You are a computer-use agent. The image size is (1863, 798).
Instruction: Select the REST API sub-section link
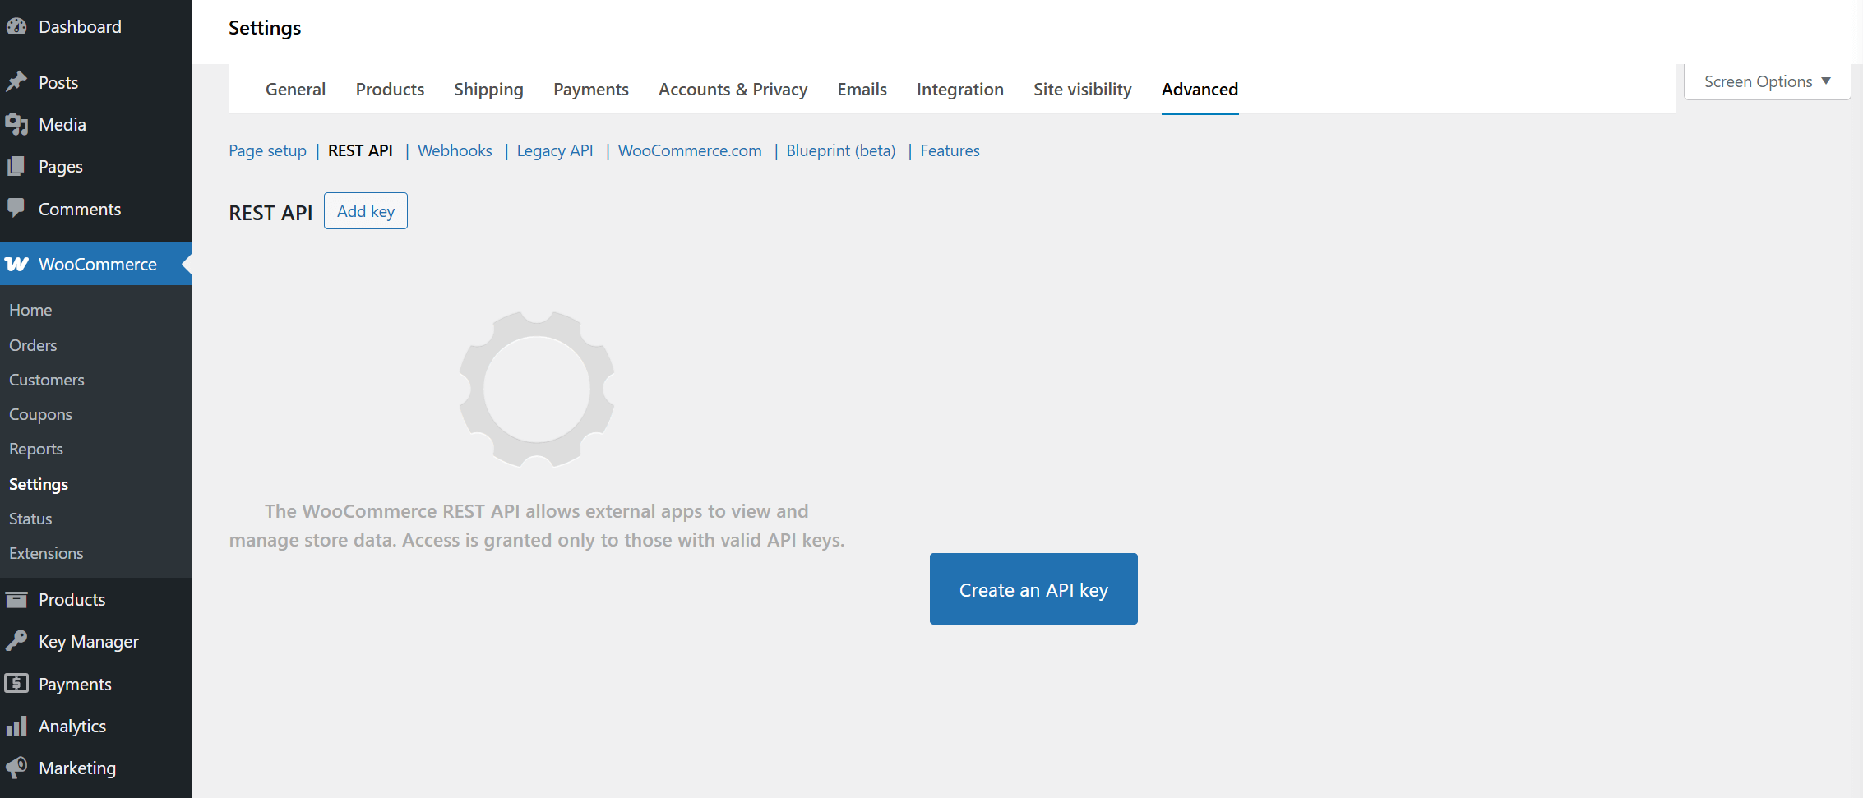(360, 150)
